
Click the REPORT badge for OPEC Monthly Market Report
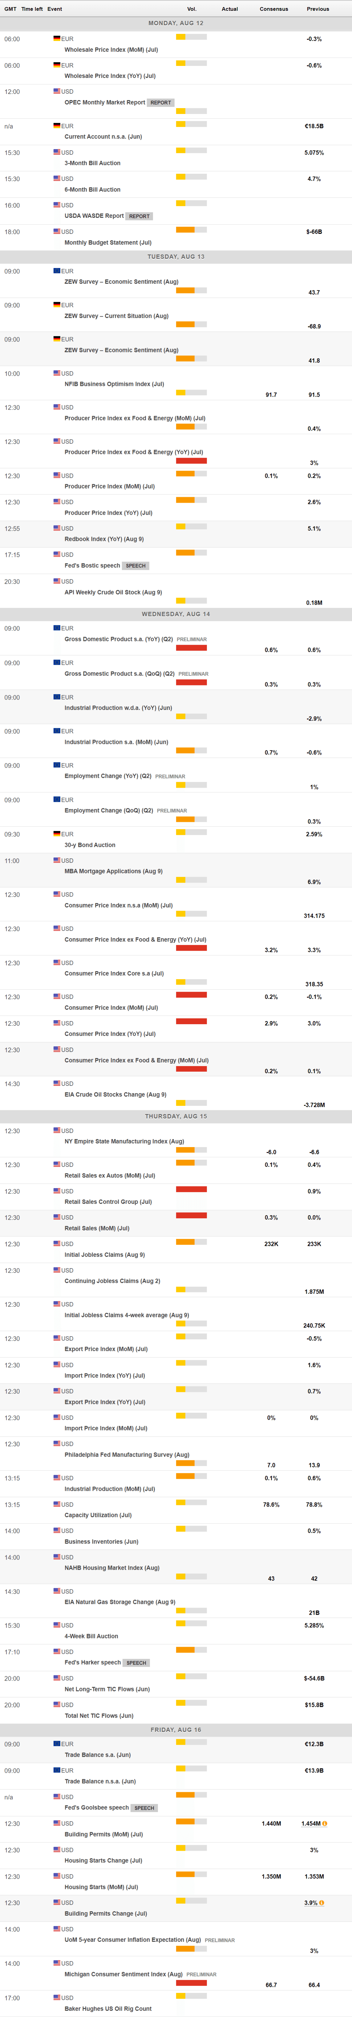(160, 103)
